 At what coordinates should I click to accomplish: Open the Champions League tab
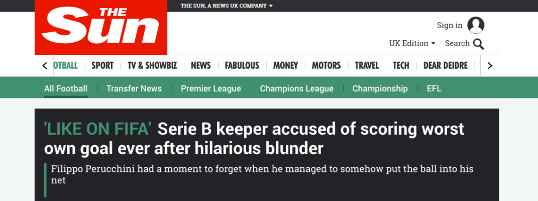tap(297, 88)
